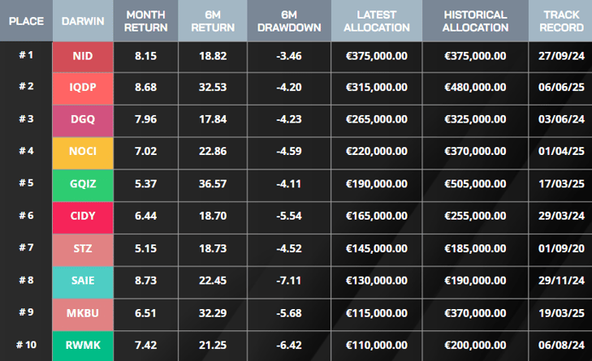
Task: Open the MKBU darwin ticker
Action: 82,312
